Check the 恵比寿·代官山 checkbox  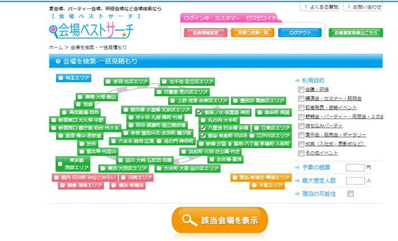pyautogui.click(x=82, y=152)
